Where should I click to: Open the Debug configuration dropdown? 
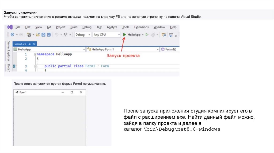83,35
